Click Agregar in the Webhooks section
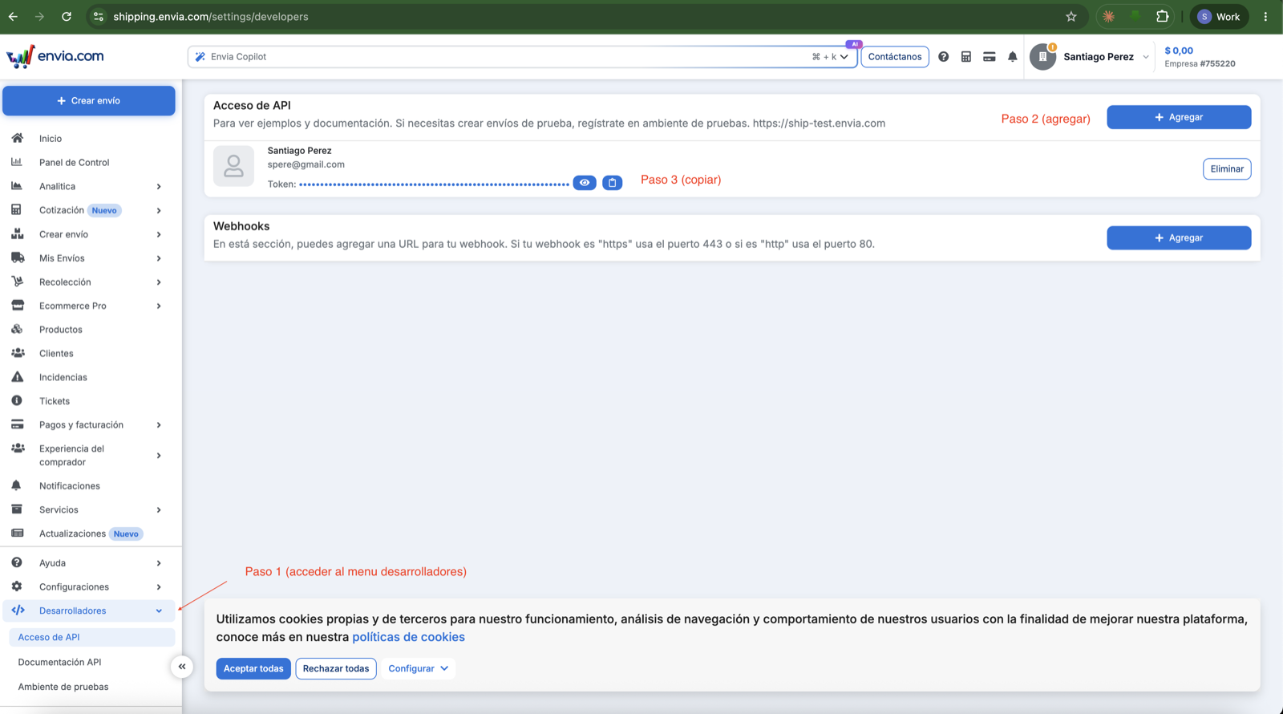 1179,237
